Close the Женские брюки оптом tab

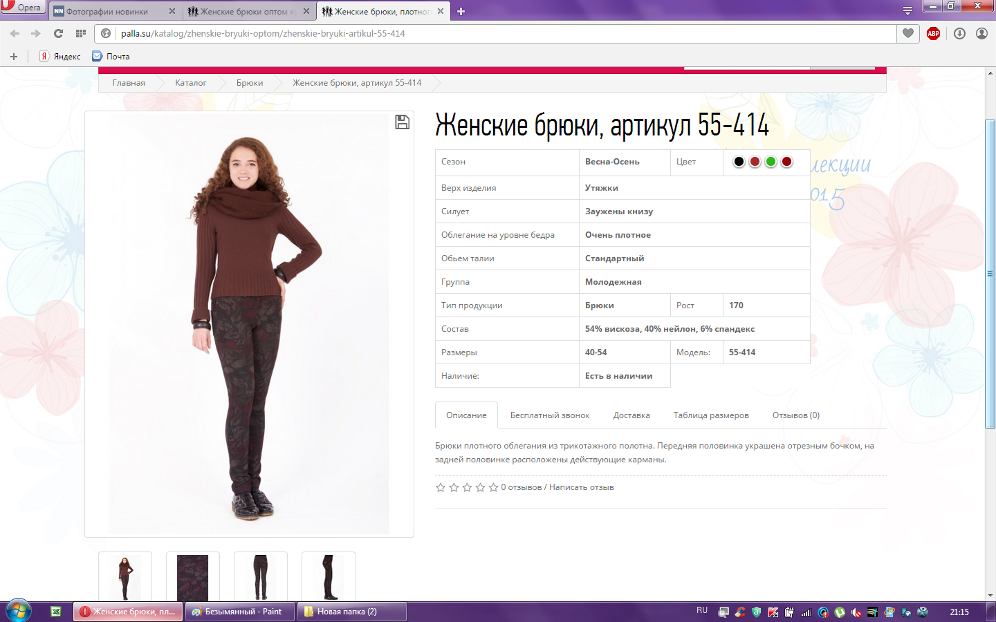point(306,11)
